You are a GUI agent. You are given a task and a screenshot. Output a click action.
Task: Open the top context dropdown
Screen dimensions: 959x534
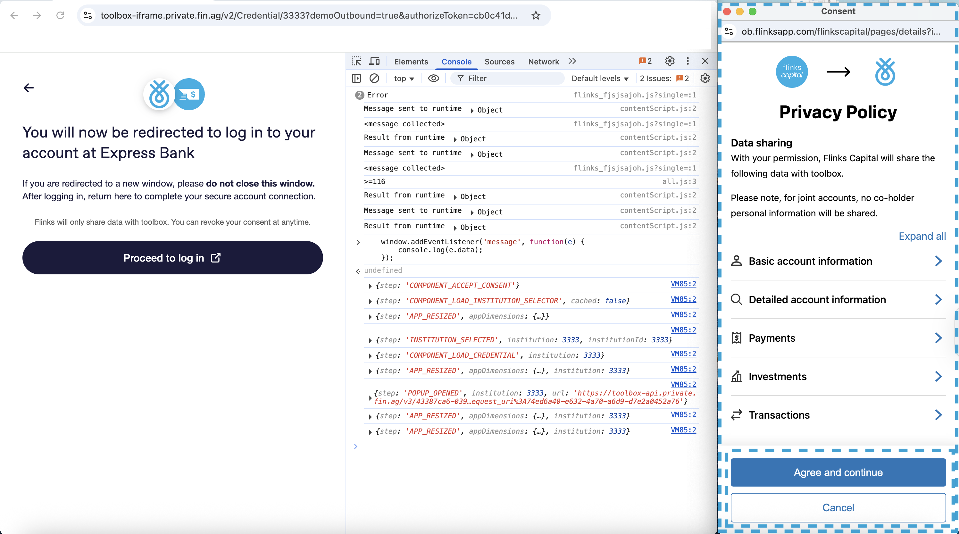pos(404,79)
